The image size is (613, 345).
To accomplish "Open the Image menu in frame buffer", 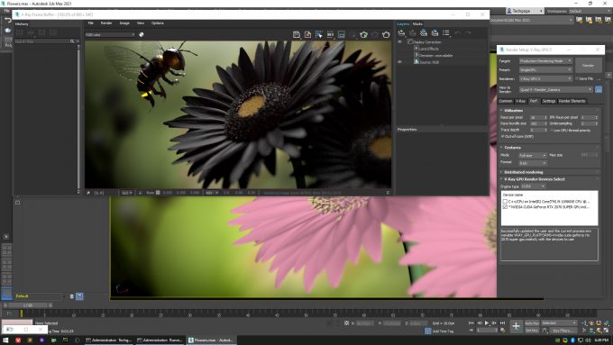I will click(x=124, y=23).
